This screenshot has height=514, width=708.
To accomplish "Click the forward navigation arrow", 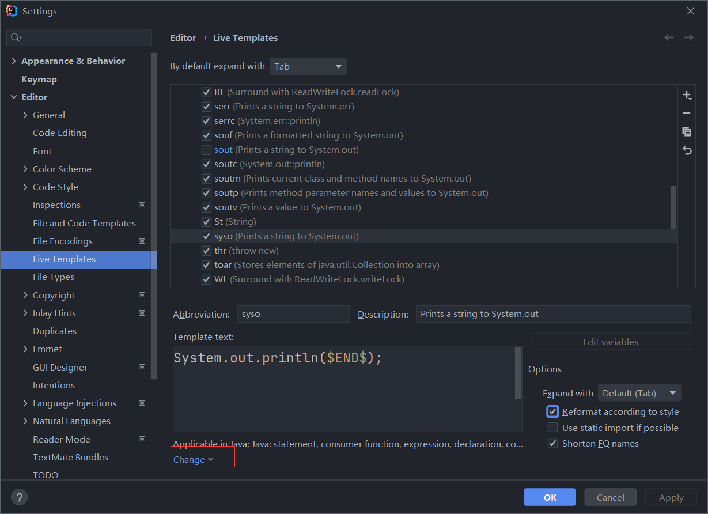I will (688, 37).
